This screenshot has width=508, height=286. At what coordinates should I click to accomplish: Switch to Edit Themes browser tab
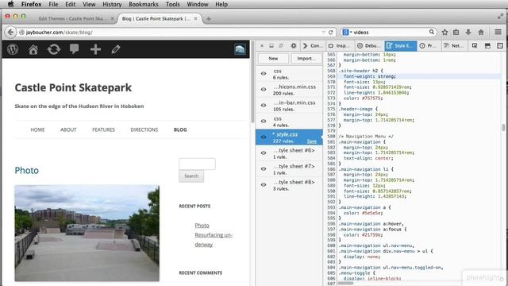click(x=71, y=19)
